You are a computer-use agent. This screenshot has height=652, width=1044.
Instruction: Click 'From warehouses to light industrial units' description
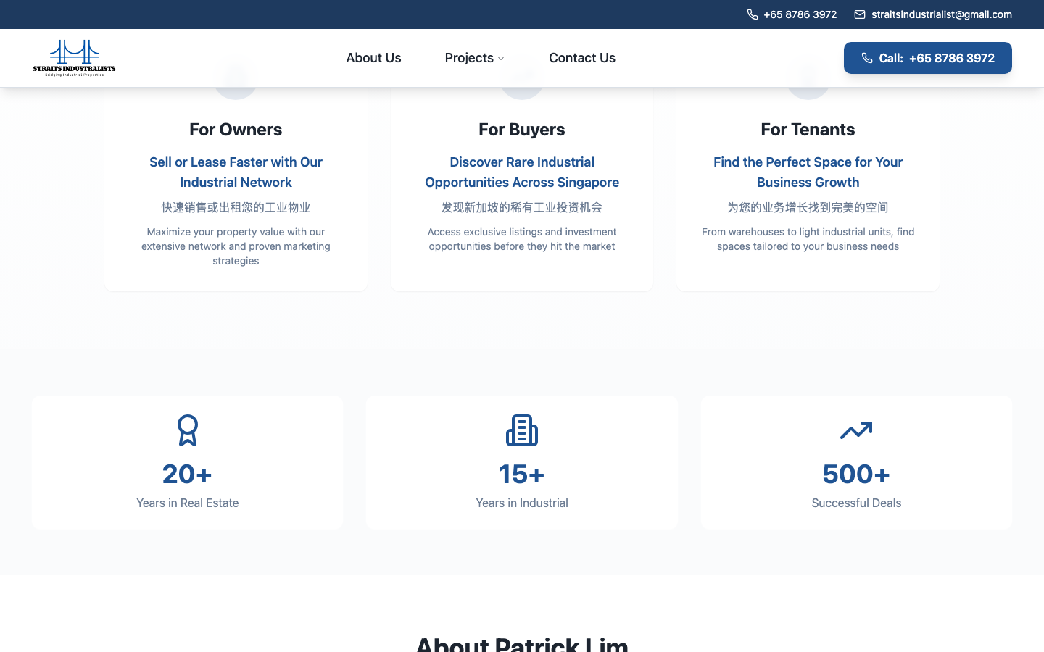tap(808, 239)
